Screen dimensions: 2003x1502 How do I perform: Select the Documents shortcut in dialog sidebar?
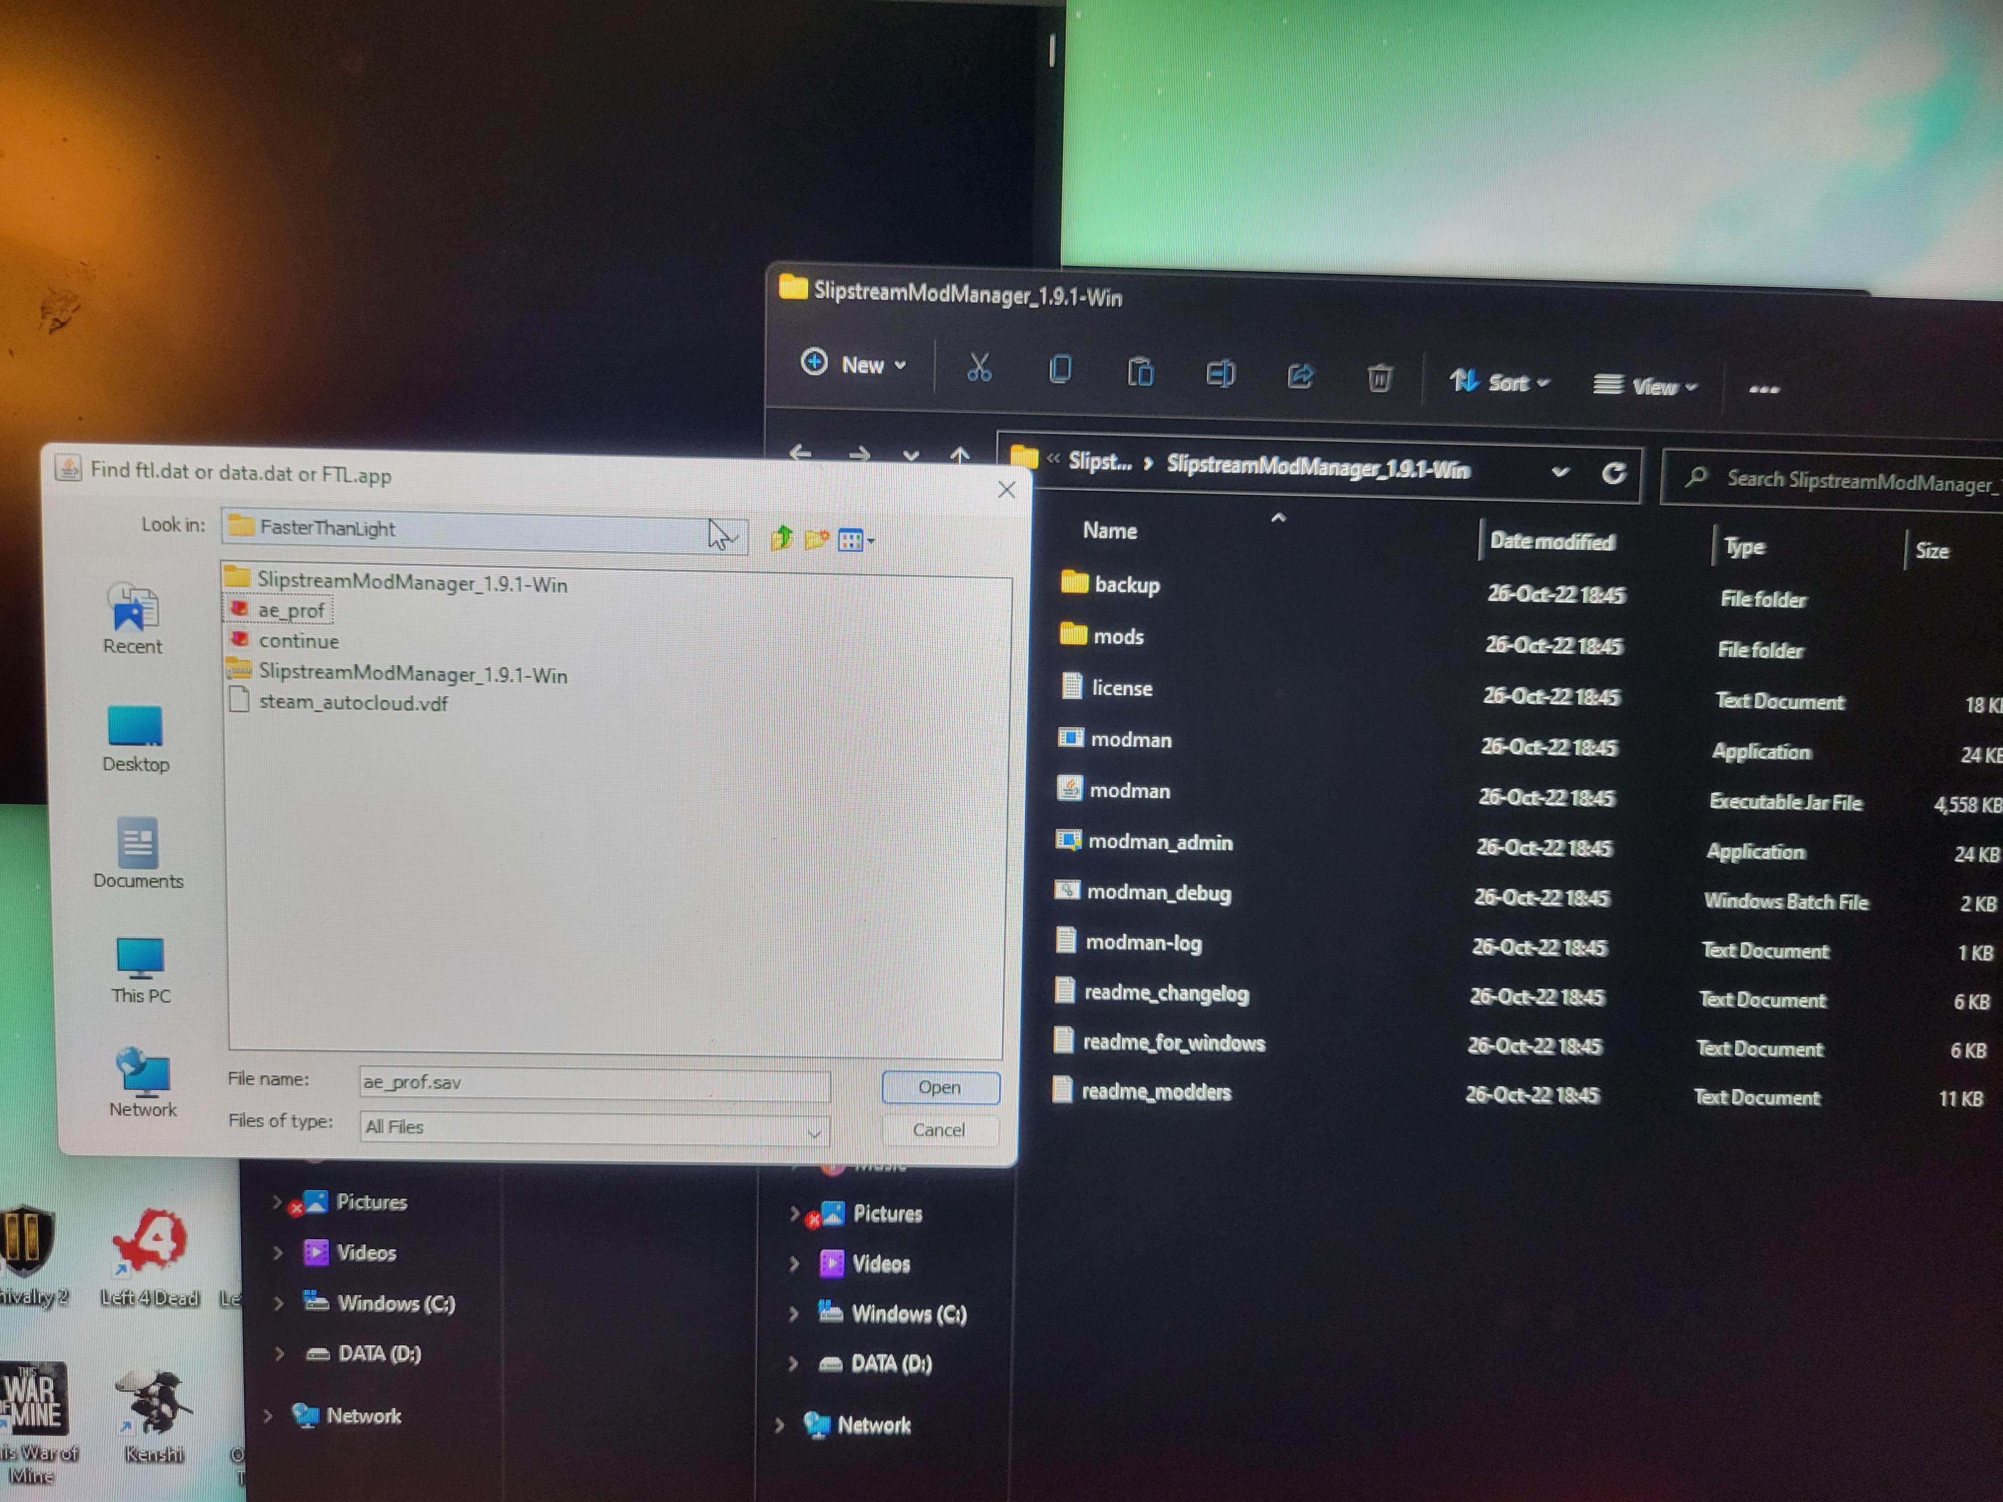tap(138, 854)
